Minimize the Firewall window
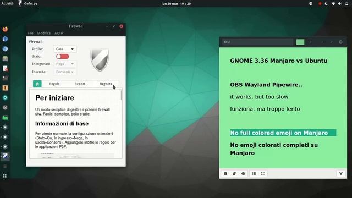 click(x=107, y=26)
